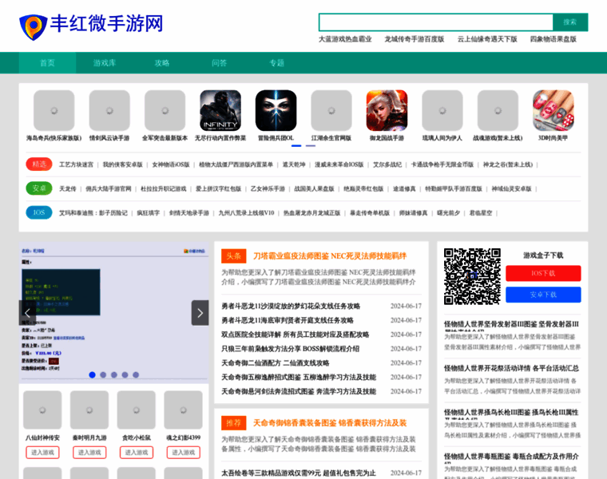Open the 贪吃小松鼠 game thumbnail
Image resolution: width=607 pixels, height=479 pixels.
tap(137, 410)
